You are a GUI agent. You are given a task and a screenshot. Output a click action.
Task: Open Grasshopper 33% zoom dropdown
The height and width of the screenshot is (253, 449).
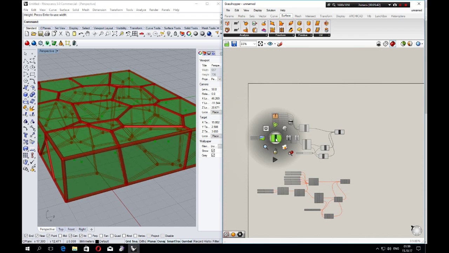[x=255, y=44]
